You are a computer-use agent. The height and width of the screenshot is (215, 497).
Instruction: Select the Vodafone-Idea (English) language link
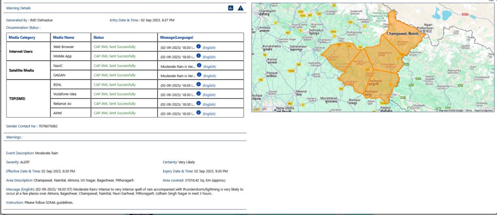click(209, 95)
